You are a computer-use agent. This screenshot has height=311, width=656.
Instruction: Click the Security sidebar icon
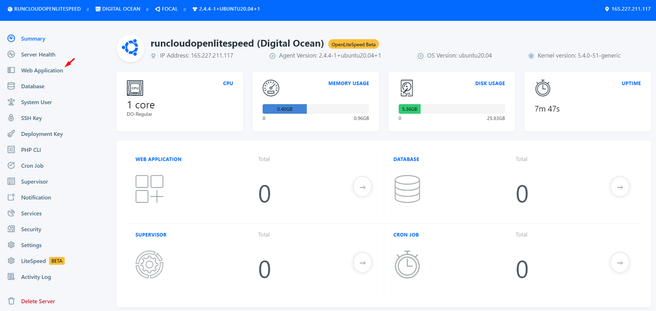[11, 229]
